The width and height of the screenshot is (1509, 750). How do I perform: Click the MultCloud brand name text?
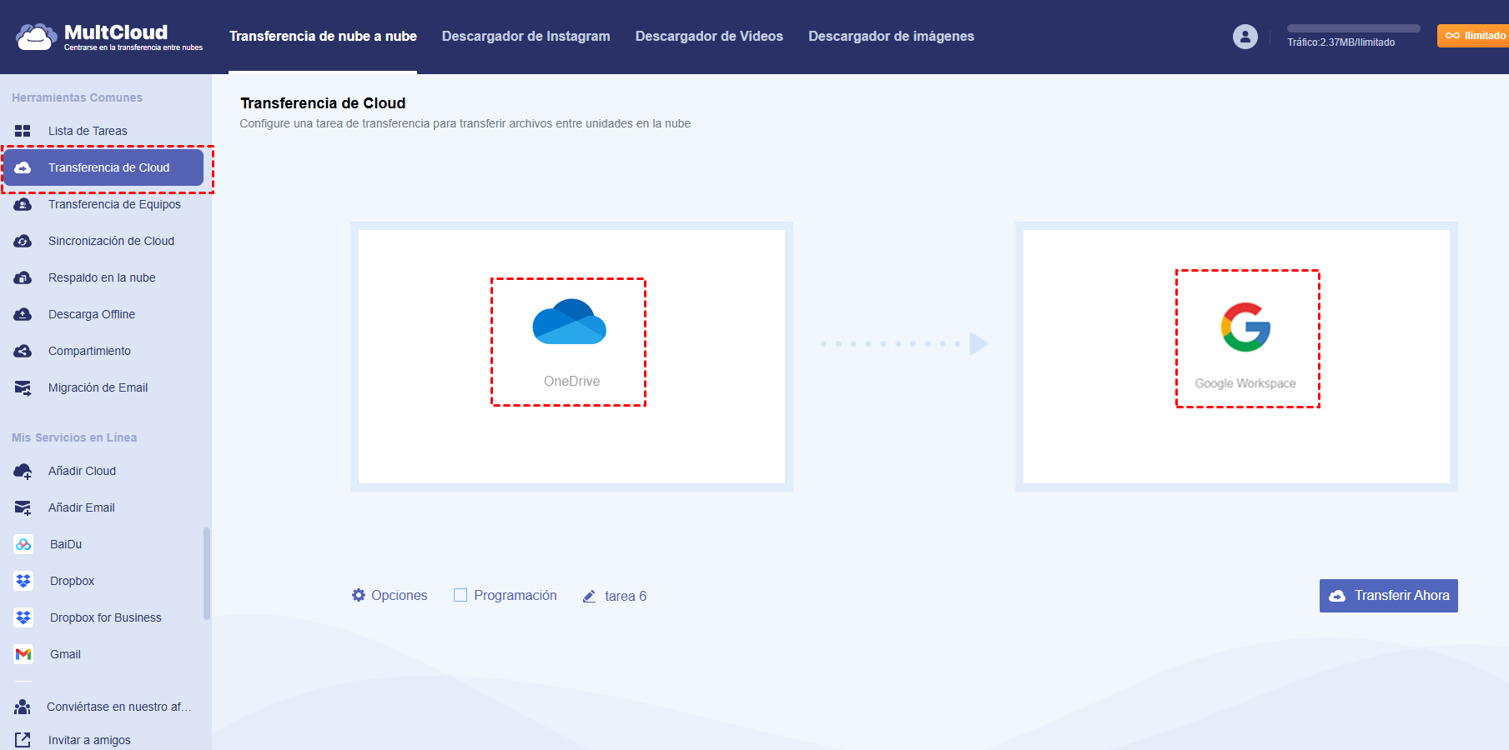(x=116, y=32)
